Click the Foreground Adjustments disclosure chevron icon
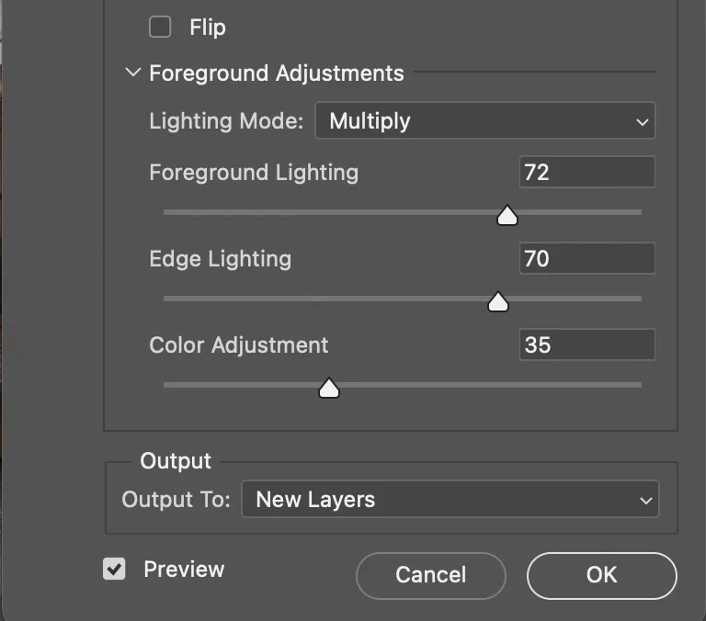Viewport: 706px width, 621px height. tap(133, 73)
